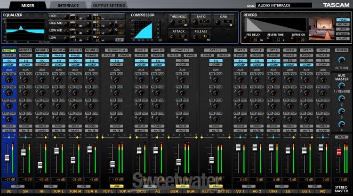
Task: Click the -21 dB level field on BD
Action: point(9,180)
